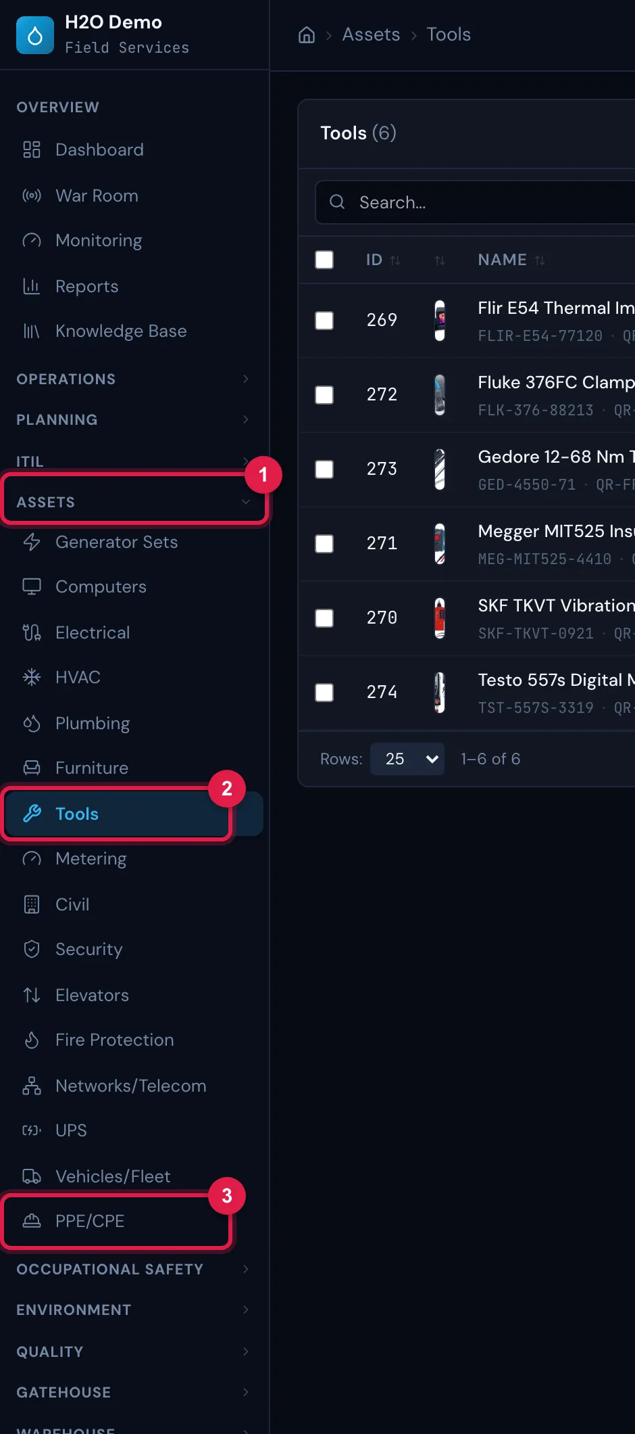Screen dimensions: 635x1434
Task: Expand the ITIL sidebar section
Action: point(132,461)
